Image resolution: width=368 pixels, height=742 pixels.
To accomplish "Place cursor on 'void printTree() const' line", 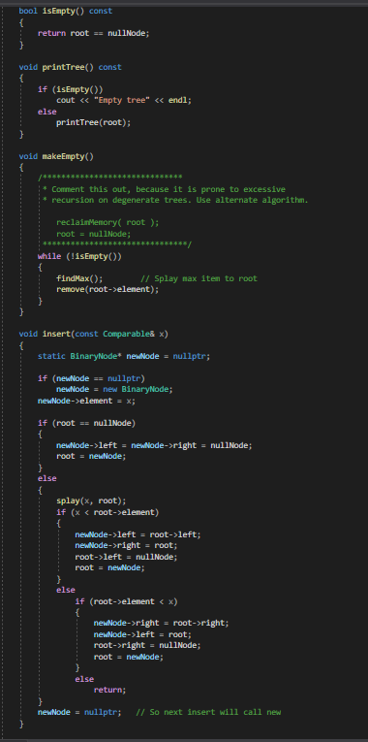I will (x=71, y=67).
